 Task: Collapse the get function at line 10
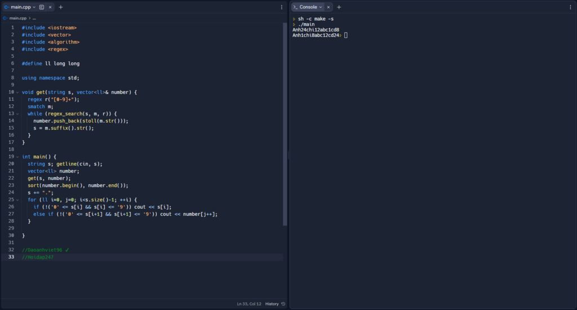point(17,92)
